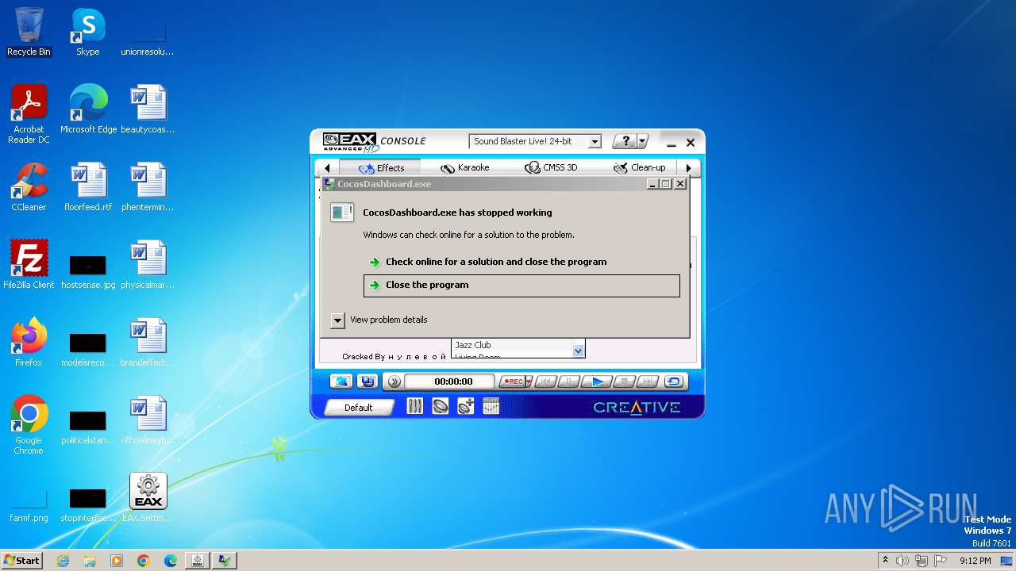Select the Microsoft Edge desktop shortcut
Screen dimensions: 1016x571
[x=88, y=109]
